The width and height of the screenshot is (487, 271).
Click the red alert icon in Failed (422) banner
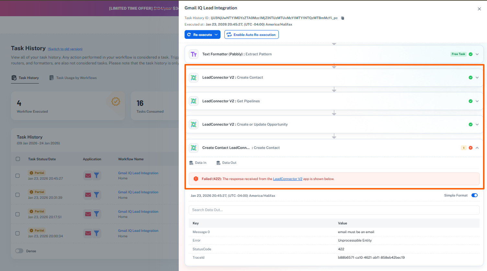[196, 179]
